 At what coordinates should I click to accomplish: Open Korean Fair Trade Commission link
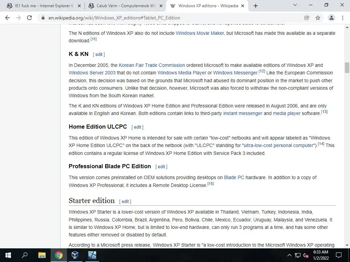(x=152, y=65)
